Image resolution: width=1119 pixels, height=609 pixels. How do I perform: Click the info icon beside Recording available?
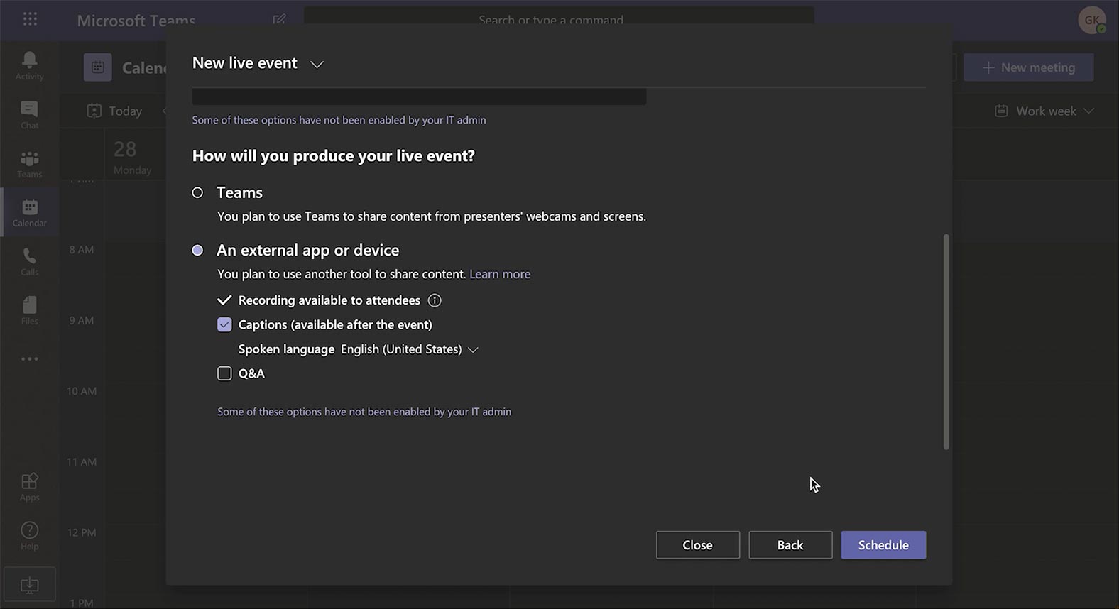[x=435, y=300]
